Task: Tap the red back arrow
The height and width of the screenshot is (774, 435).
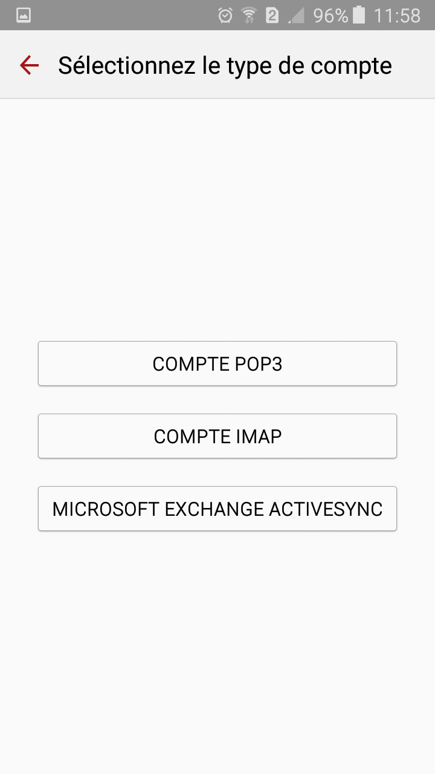Action: pyautogui.click(x=29, y=65)
